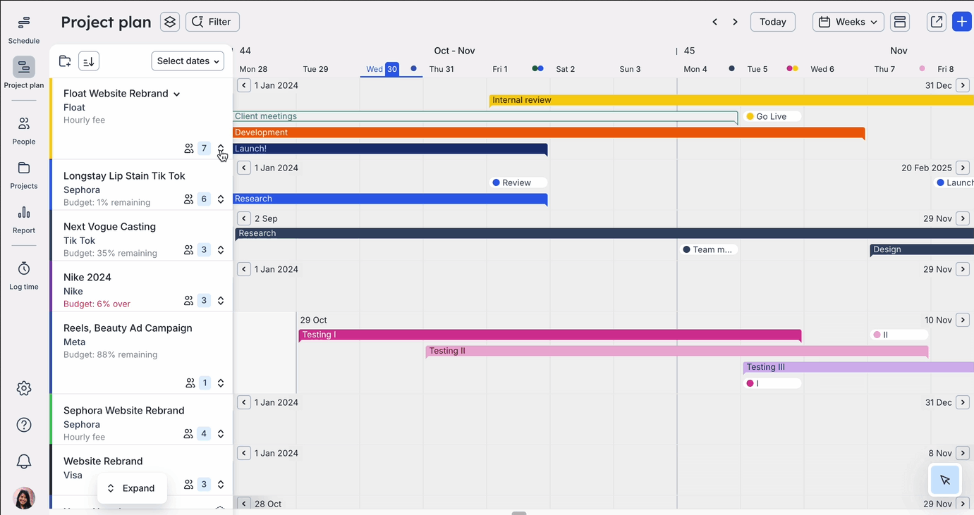Click the blue plus button to add an item
974x515 pixels.
click(962, 22)
